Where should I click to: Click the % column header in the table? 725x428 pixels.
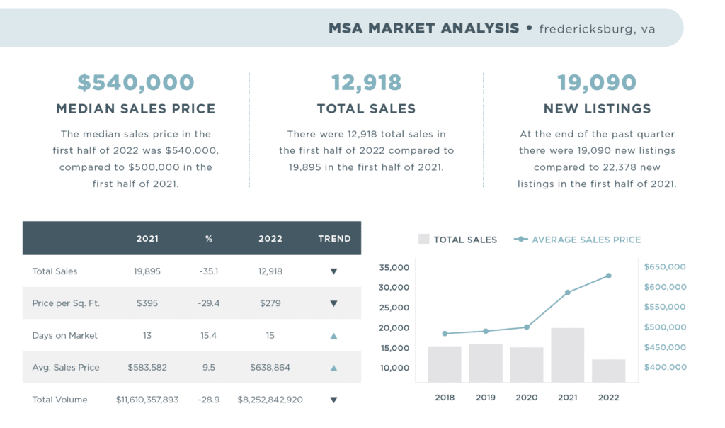coord(209,239)
